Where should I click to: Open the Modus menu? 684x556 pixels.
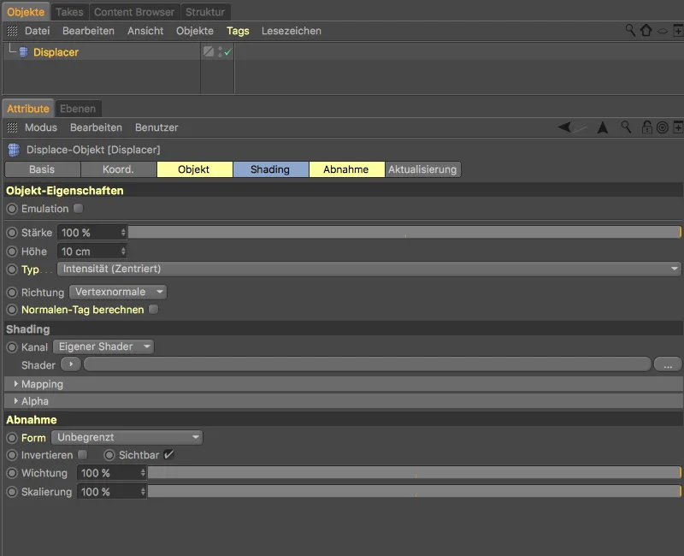click(41, 127)
